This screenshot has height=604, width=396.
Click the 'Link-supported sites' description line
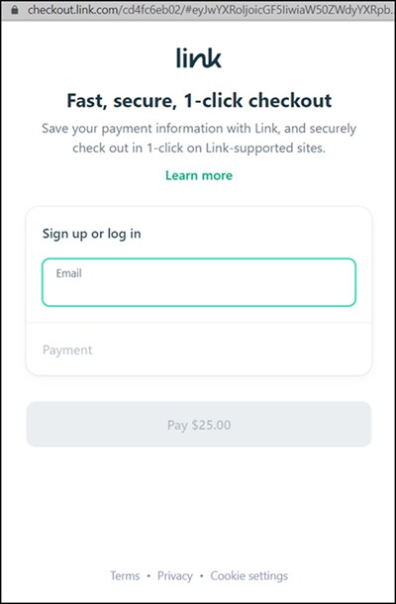[x=199, y=149]
